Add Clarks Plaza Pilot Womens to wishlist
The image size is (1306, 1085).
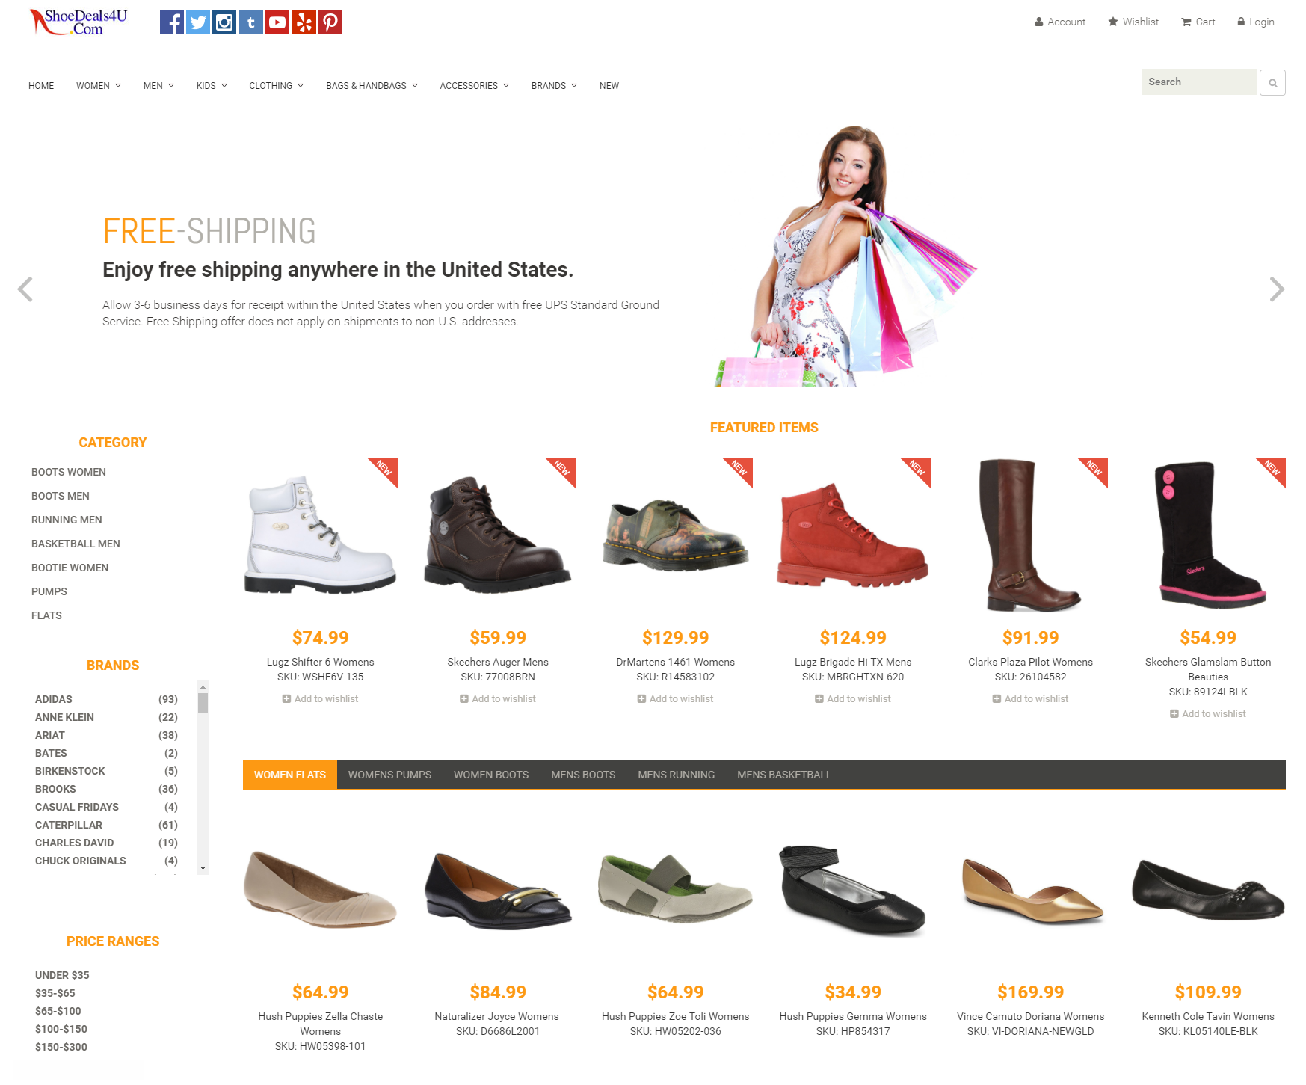[1030, 698]
